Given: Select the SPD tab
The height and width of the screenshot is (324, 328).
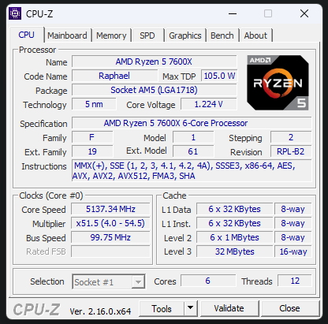Looking at the screenshot, I should point(147,35).
